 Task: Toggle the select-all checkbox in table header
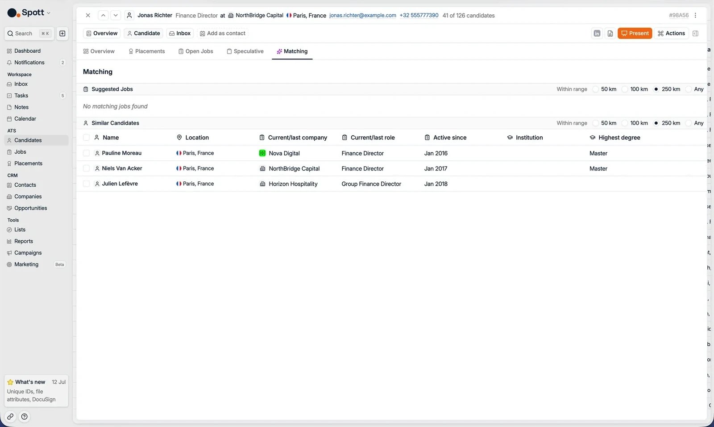(87, 138)
